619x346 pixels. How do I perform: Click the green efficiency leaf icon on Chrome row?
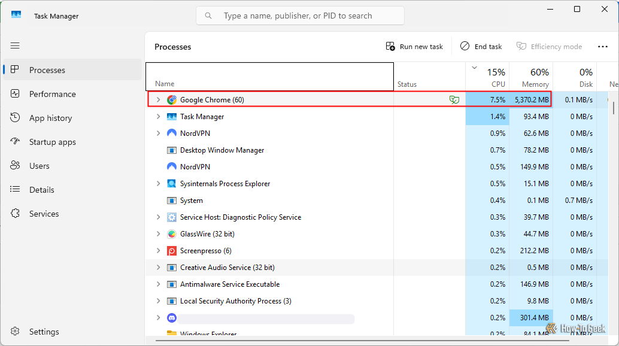pyautogui.click(x=454, y=100)
